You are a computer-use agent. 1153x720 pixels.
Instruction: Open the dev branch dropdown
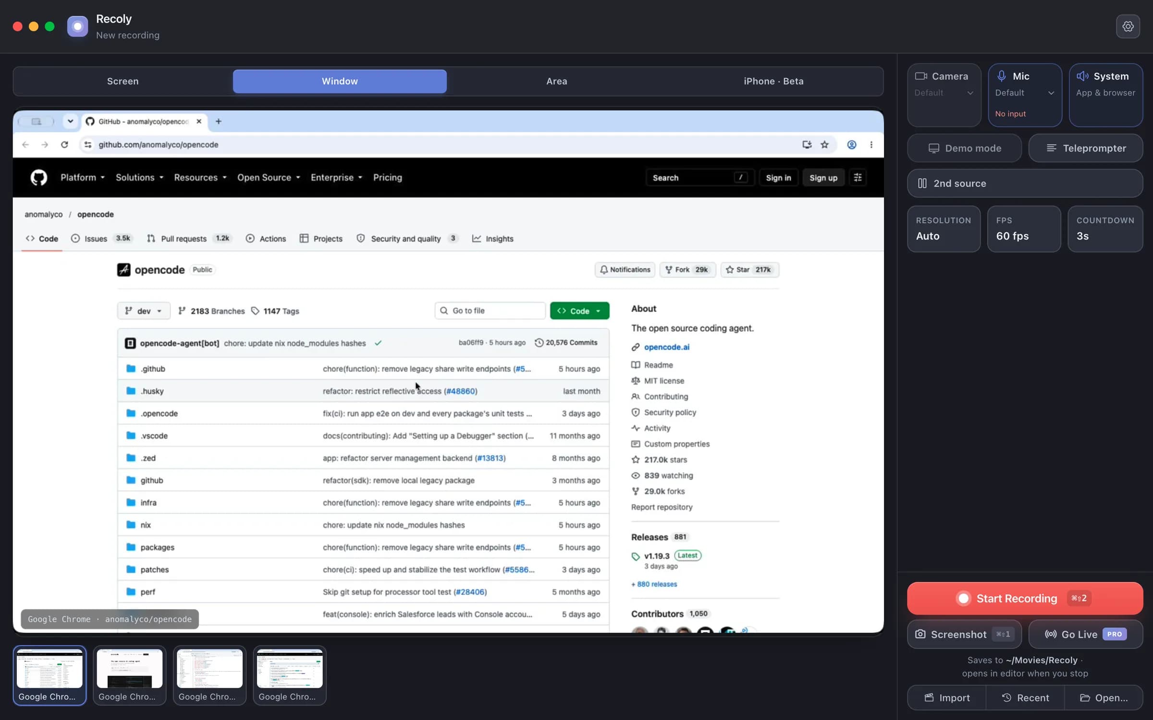144,311
